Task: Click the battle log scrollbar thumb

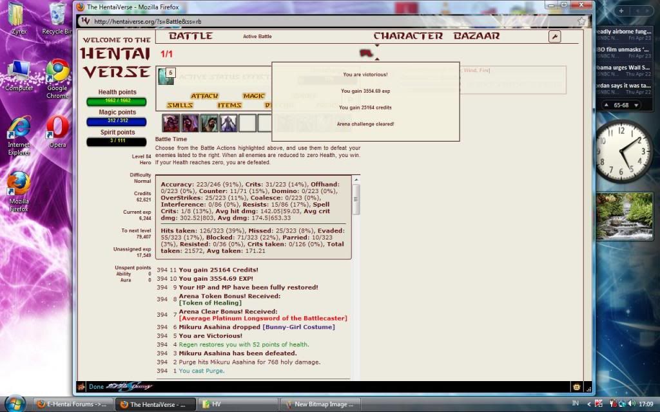Action: (x=356, y=200)
